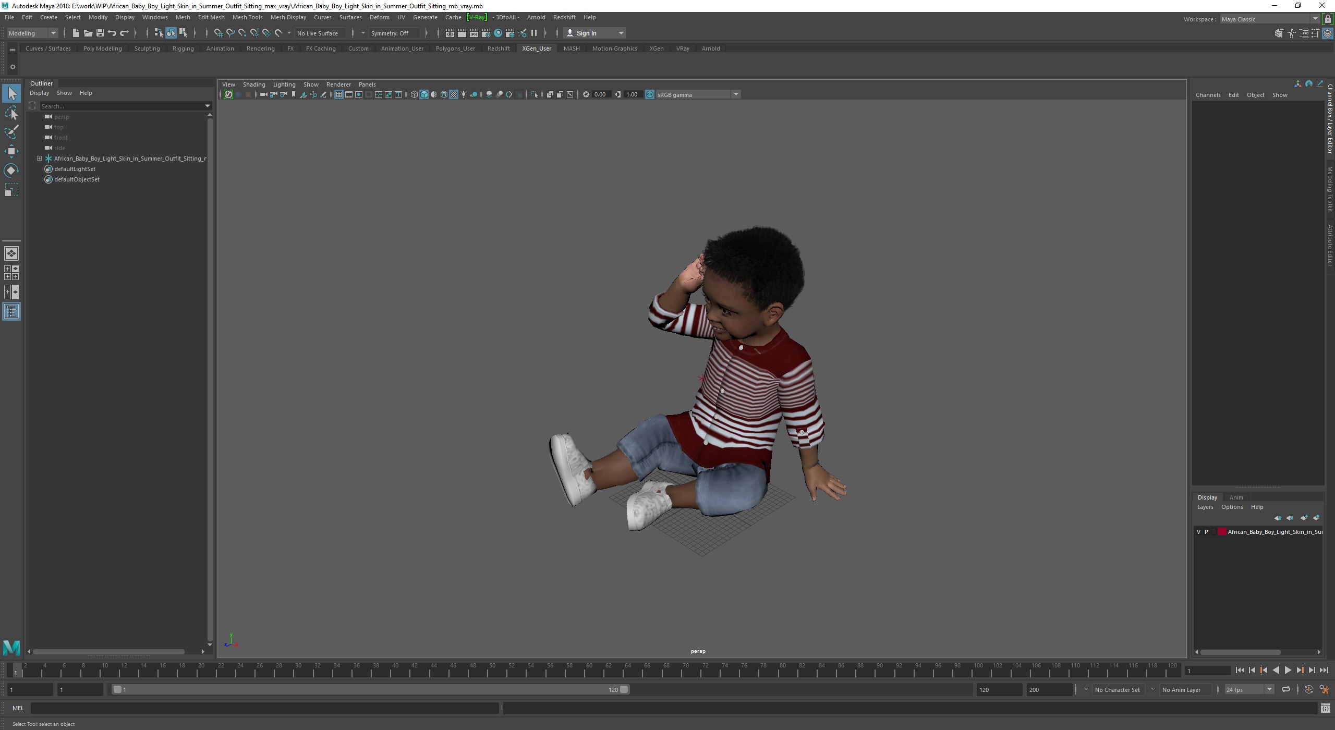1335x730 pixels.
Task: Toggle smooth shade all in viewport
Action: coord(424,94)
